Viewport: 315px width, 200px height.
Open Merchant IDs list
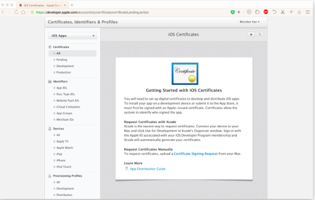(x=65, y=120)
